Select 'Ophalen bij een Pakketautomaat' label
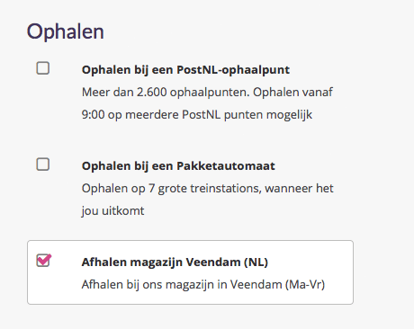Screen dimensions: 414x329 tap(178, 166)
